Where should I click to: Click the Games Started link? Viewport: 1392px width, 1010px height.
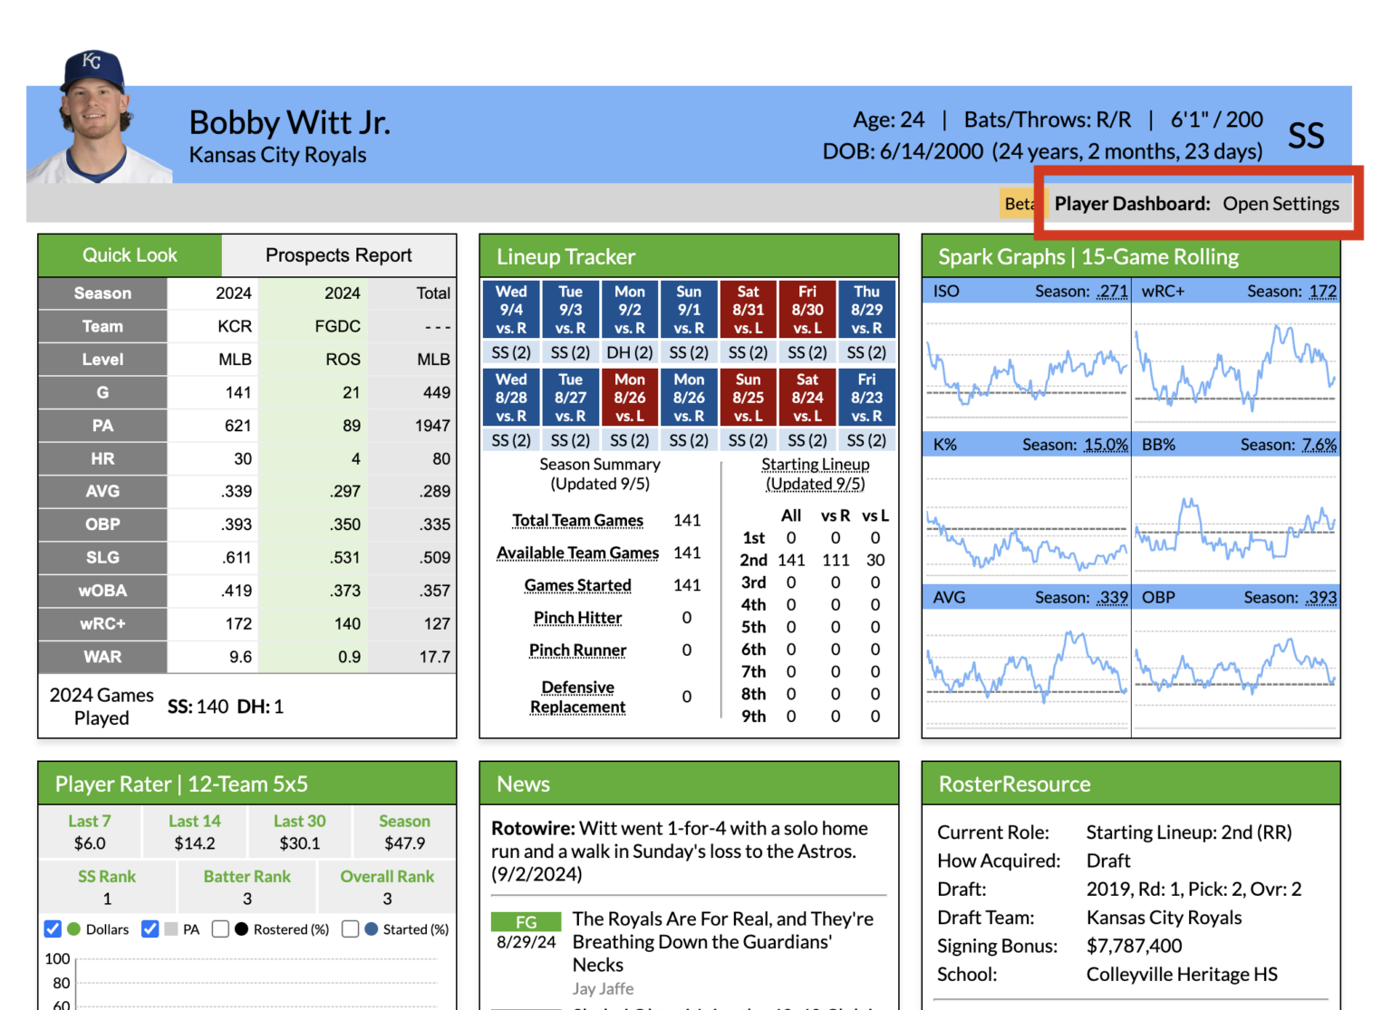(577, 585)
